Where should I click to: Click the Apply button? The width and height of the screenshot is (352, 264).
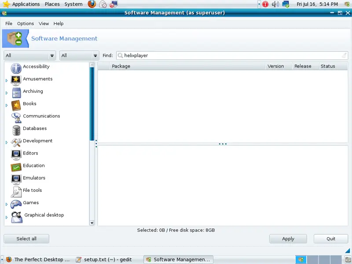[288, 238]
